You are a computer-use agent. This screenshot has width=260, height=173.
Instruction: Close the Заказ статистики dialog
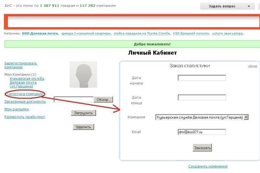coord(252,66)
